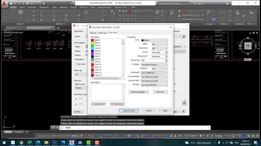Click the Windows Start button
This screenshot has height=146, width=261.
[x=4, y=142]
